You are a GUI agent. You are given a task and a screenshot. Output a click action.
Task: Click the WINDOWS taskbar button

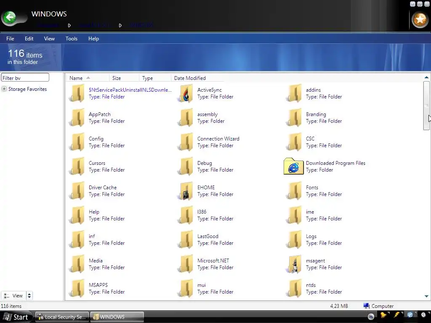117,317
